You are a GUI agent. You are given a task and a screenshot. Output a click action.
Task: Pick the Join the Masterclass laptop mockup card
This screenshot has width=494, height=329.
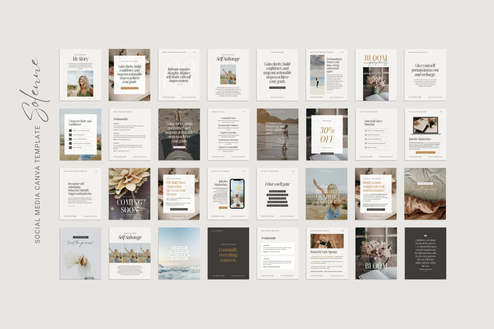tap(425, 134)
